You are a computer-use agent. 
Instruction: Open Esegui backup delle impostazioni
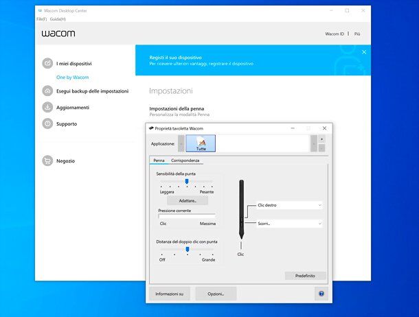point(92,91)
